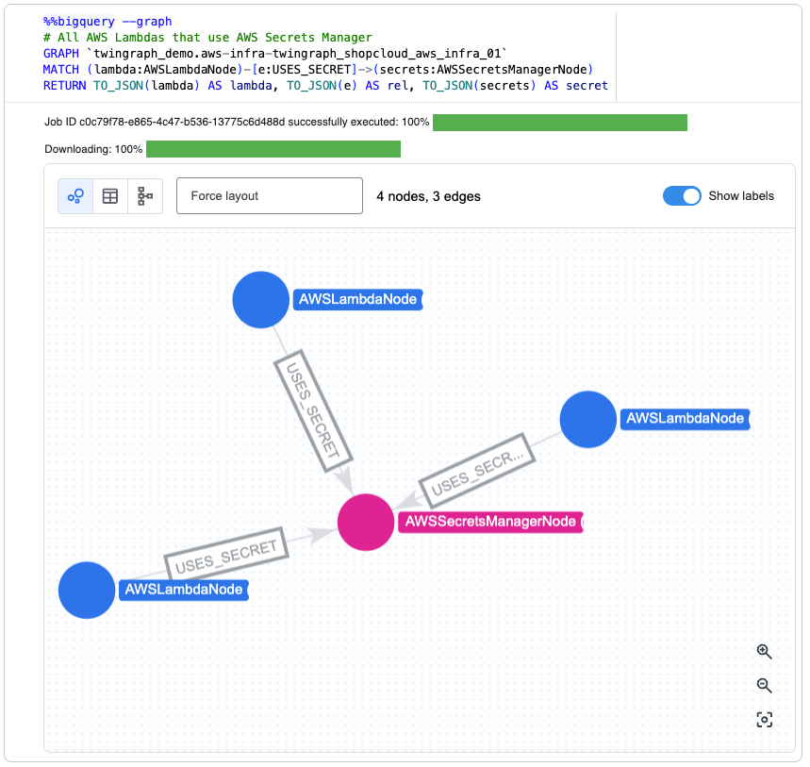Click the AWSSecretsManagerNode text label
Image resolution: width=810 pixels, height=767 pixels.
tap(490, 522)
